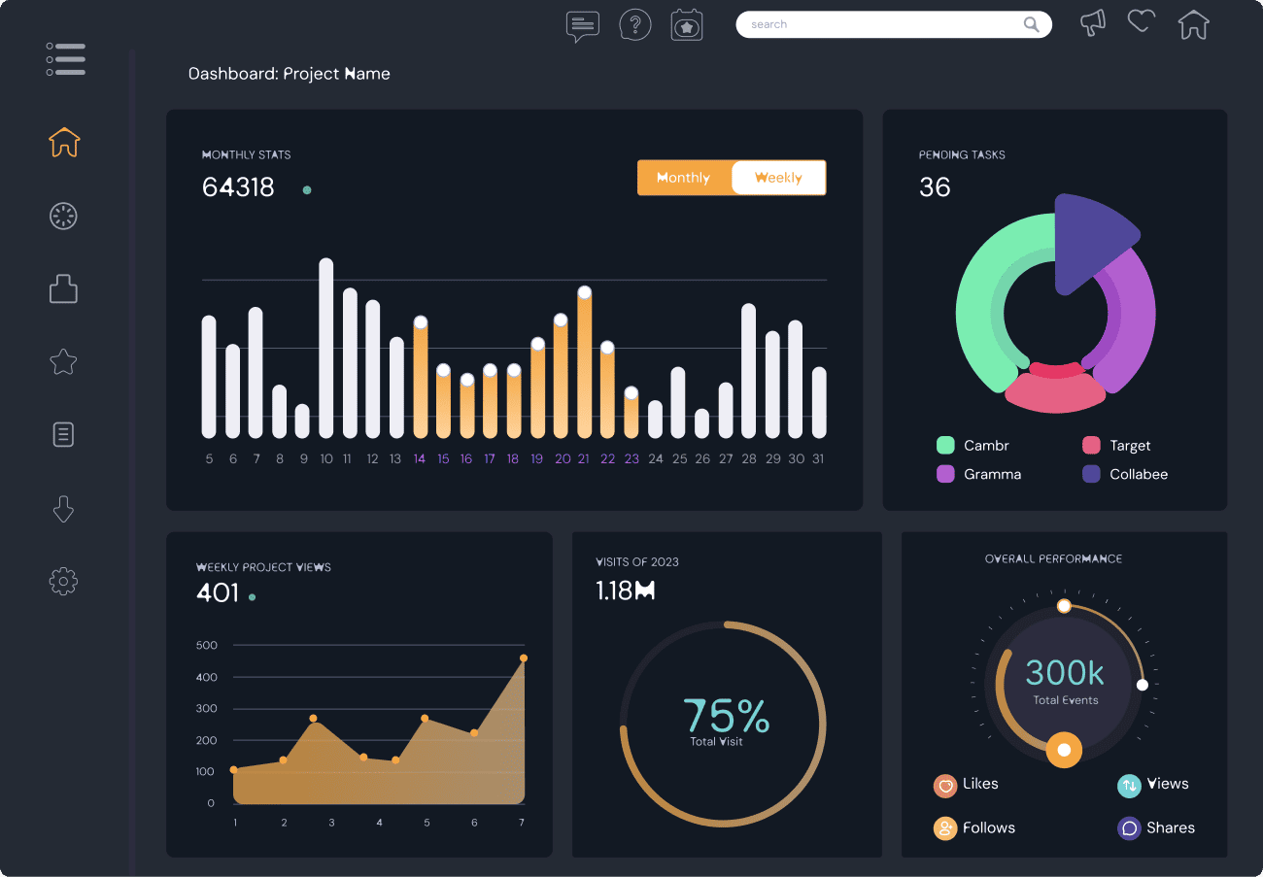Open the megaphone announcements icon
The image size is (1263, 877).
(x=1093, y=23)
